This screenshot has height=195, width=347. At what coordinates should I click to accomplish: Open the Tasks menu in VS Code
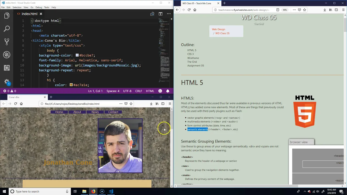[x=47, y=7]
